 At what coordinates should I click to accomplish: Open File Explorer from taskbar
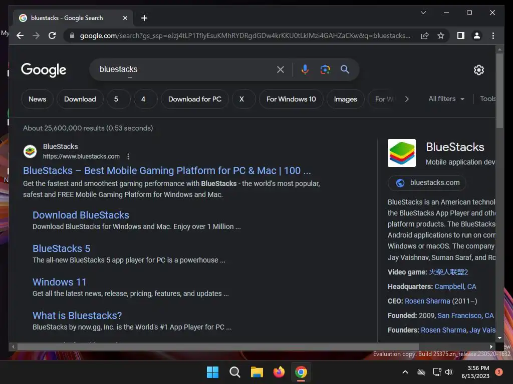[257, 372]
